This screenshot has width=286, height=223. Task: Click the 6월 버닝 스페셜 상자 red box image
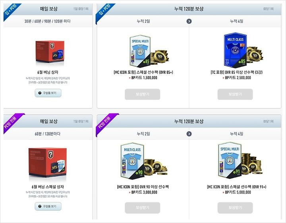pyautogui.click(x=48, y=162)
